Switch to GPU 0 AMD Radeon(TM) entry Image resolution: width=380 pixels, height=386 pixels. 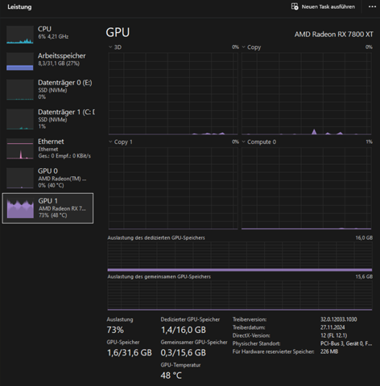(50, 178)
